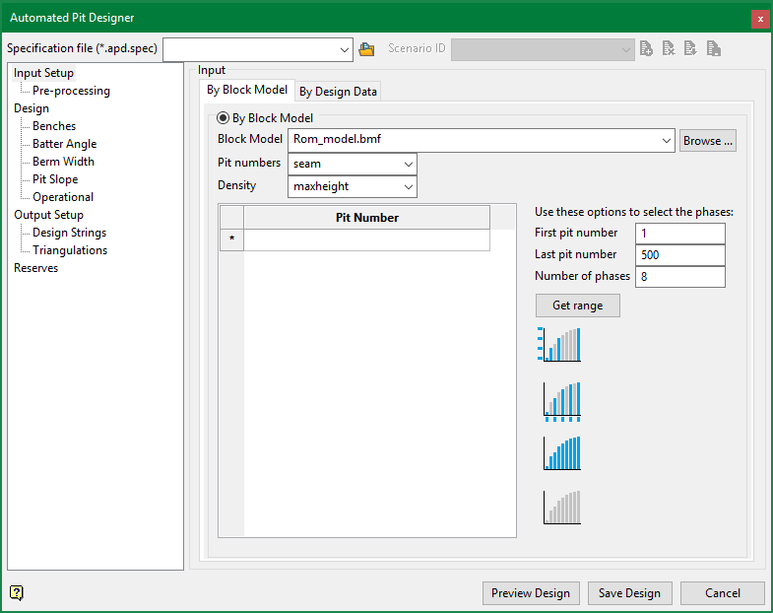Expand the Pit numbers dropdown showing seam

pos(408,164)
